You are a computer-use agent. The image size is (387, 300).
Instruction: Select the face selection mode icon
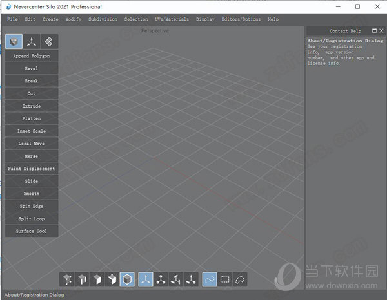(97, 279)
